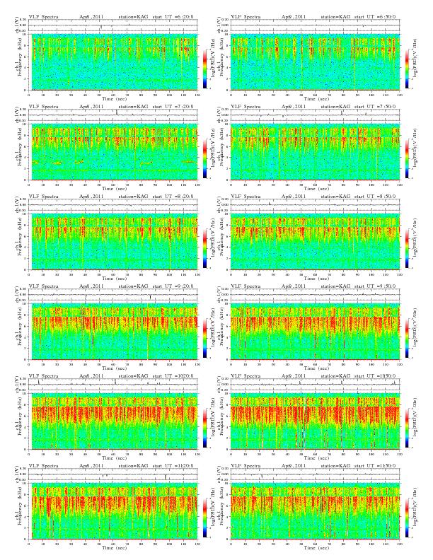Click the waveform strip above the 10:20:0 spectrogram
The image size is (433, 560).
pyautogui.click(x=113, y=385)
